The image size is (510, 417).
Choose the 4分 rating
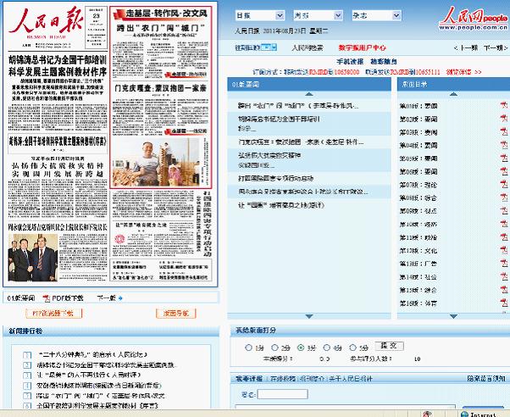tap(326, 347)
